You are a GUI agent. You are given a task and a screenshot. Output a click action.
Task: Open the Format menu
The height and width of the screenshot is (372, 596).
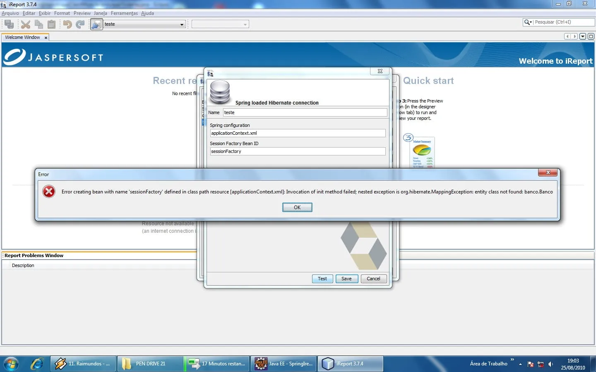62,13
